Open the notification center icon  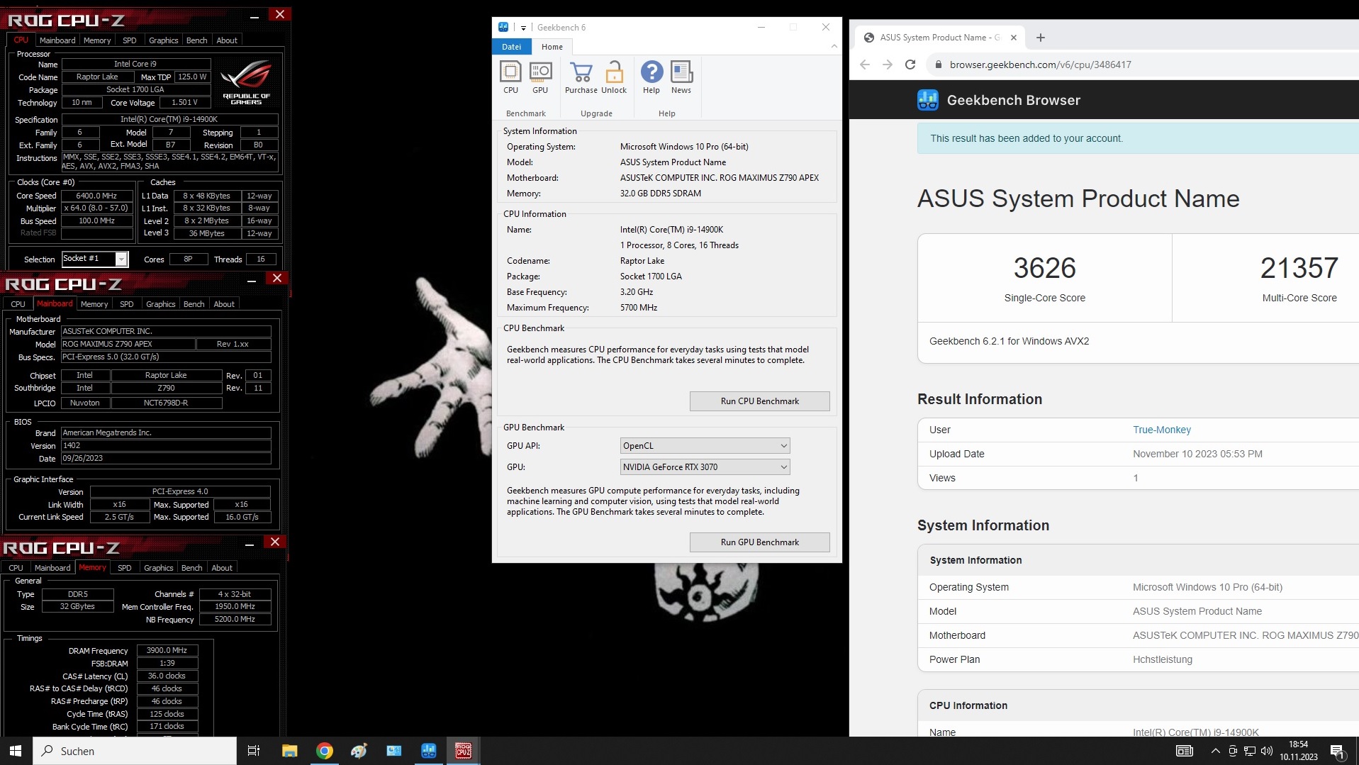pyautogui.click(x=1338, y=751)
